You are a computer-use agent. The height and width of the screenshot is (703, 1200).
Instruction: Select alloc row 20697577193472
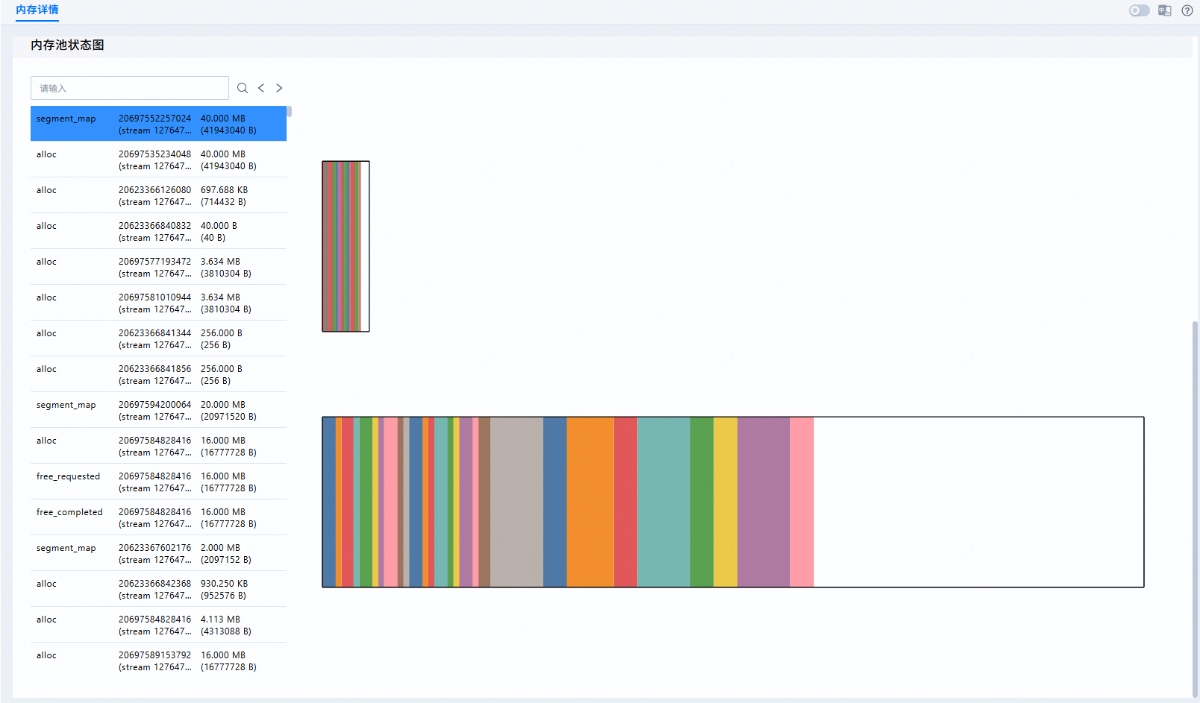158,267
